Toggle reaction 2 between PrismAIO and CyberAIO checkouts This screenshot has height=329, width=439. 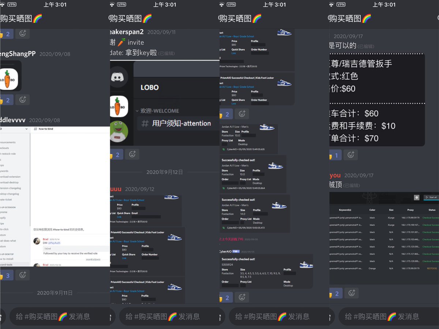226,114
